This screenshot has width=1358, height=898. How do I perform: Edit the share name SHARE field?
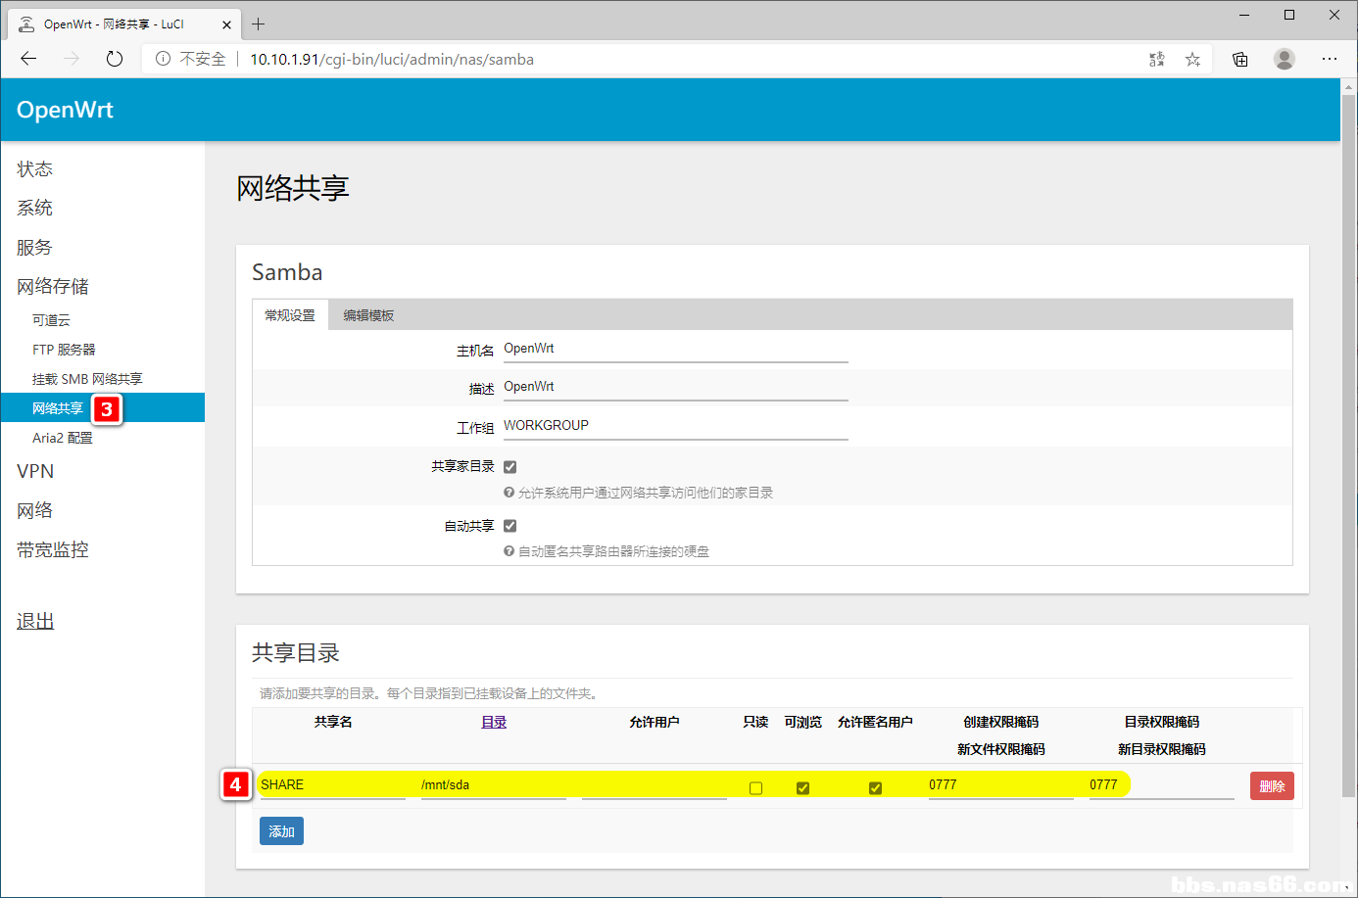[333, 785]
